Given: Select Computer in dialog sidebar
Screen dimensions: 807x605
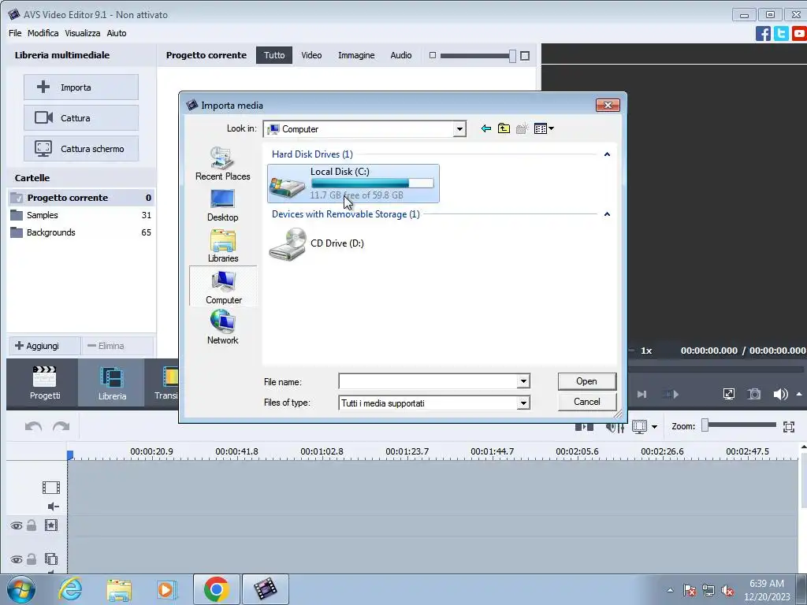Looking at the screenshot, I should tap(223, 287).
